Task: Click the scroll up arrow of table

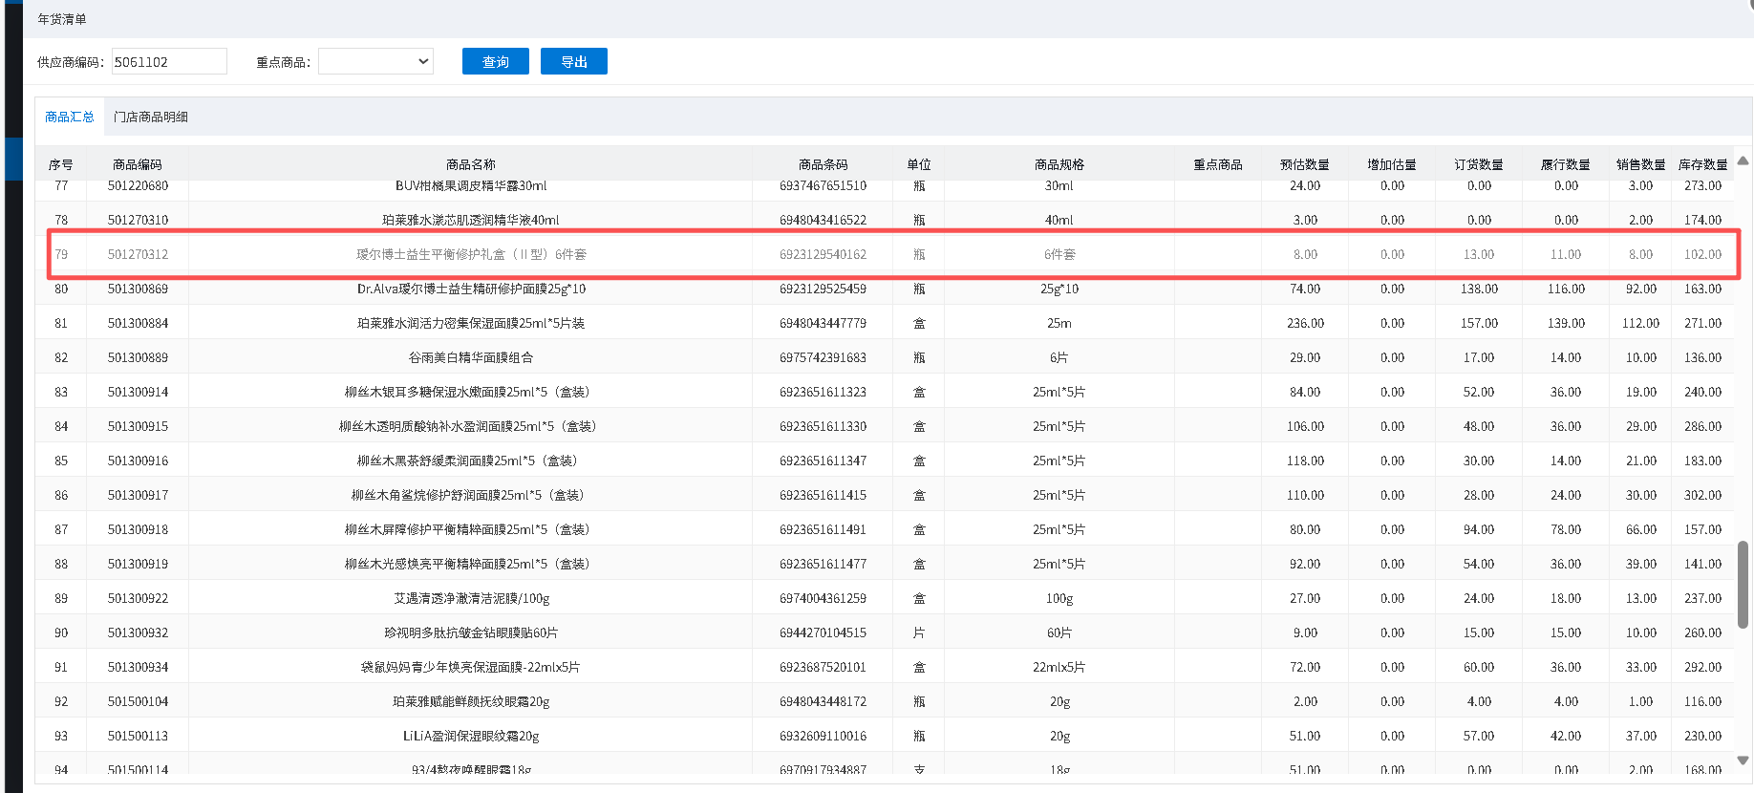Action: coord(1743,161)
